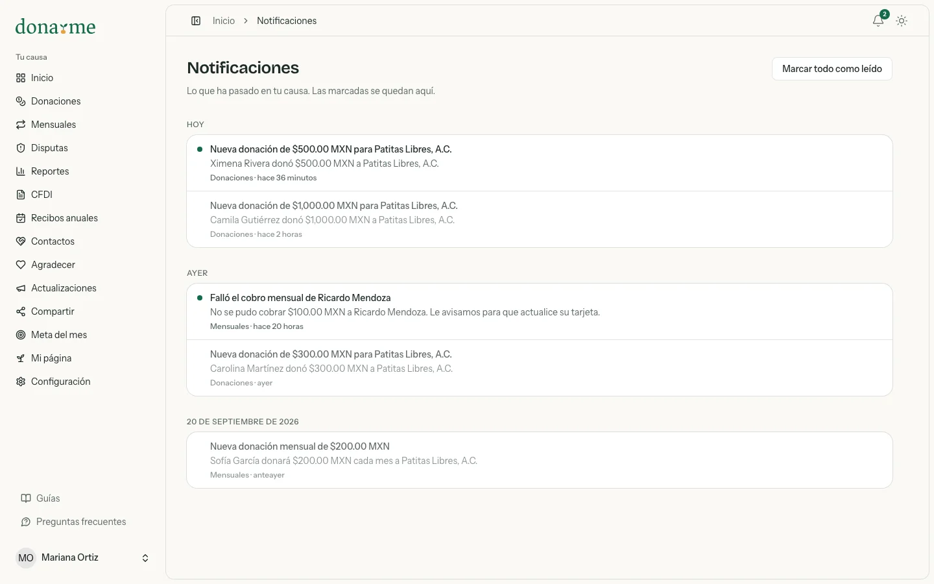Click the Reportes bar chart icon
Image resolution: width=934 pixels, height=584 pixels.
point(21,171)
